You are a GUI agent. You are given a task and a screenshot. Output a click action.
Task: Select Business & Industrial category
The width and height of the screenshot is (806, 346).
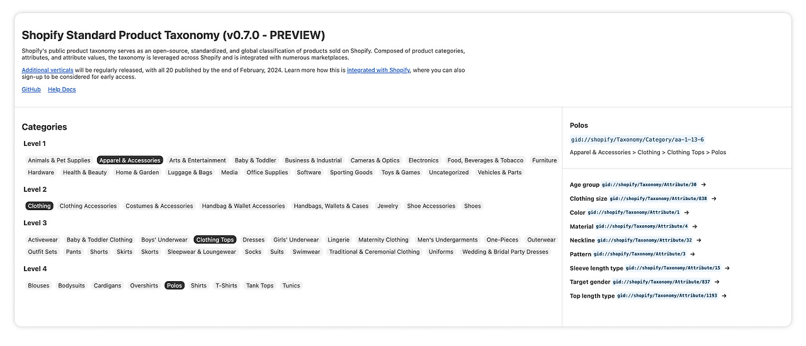click(x=313, y=160)
